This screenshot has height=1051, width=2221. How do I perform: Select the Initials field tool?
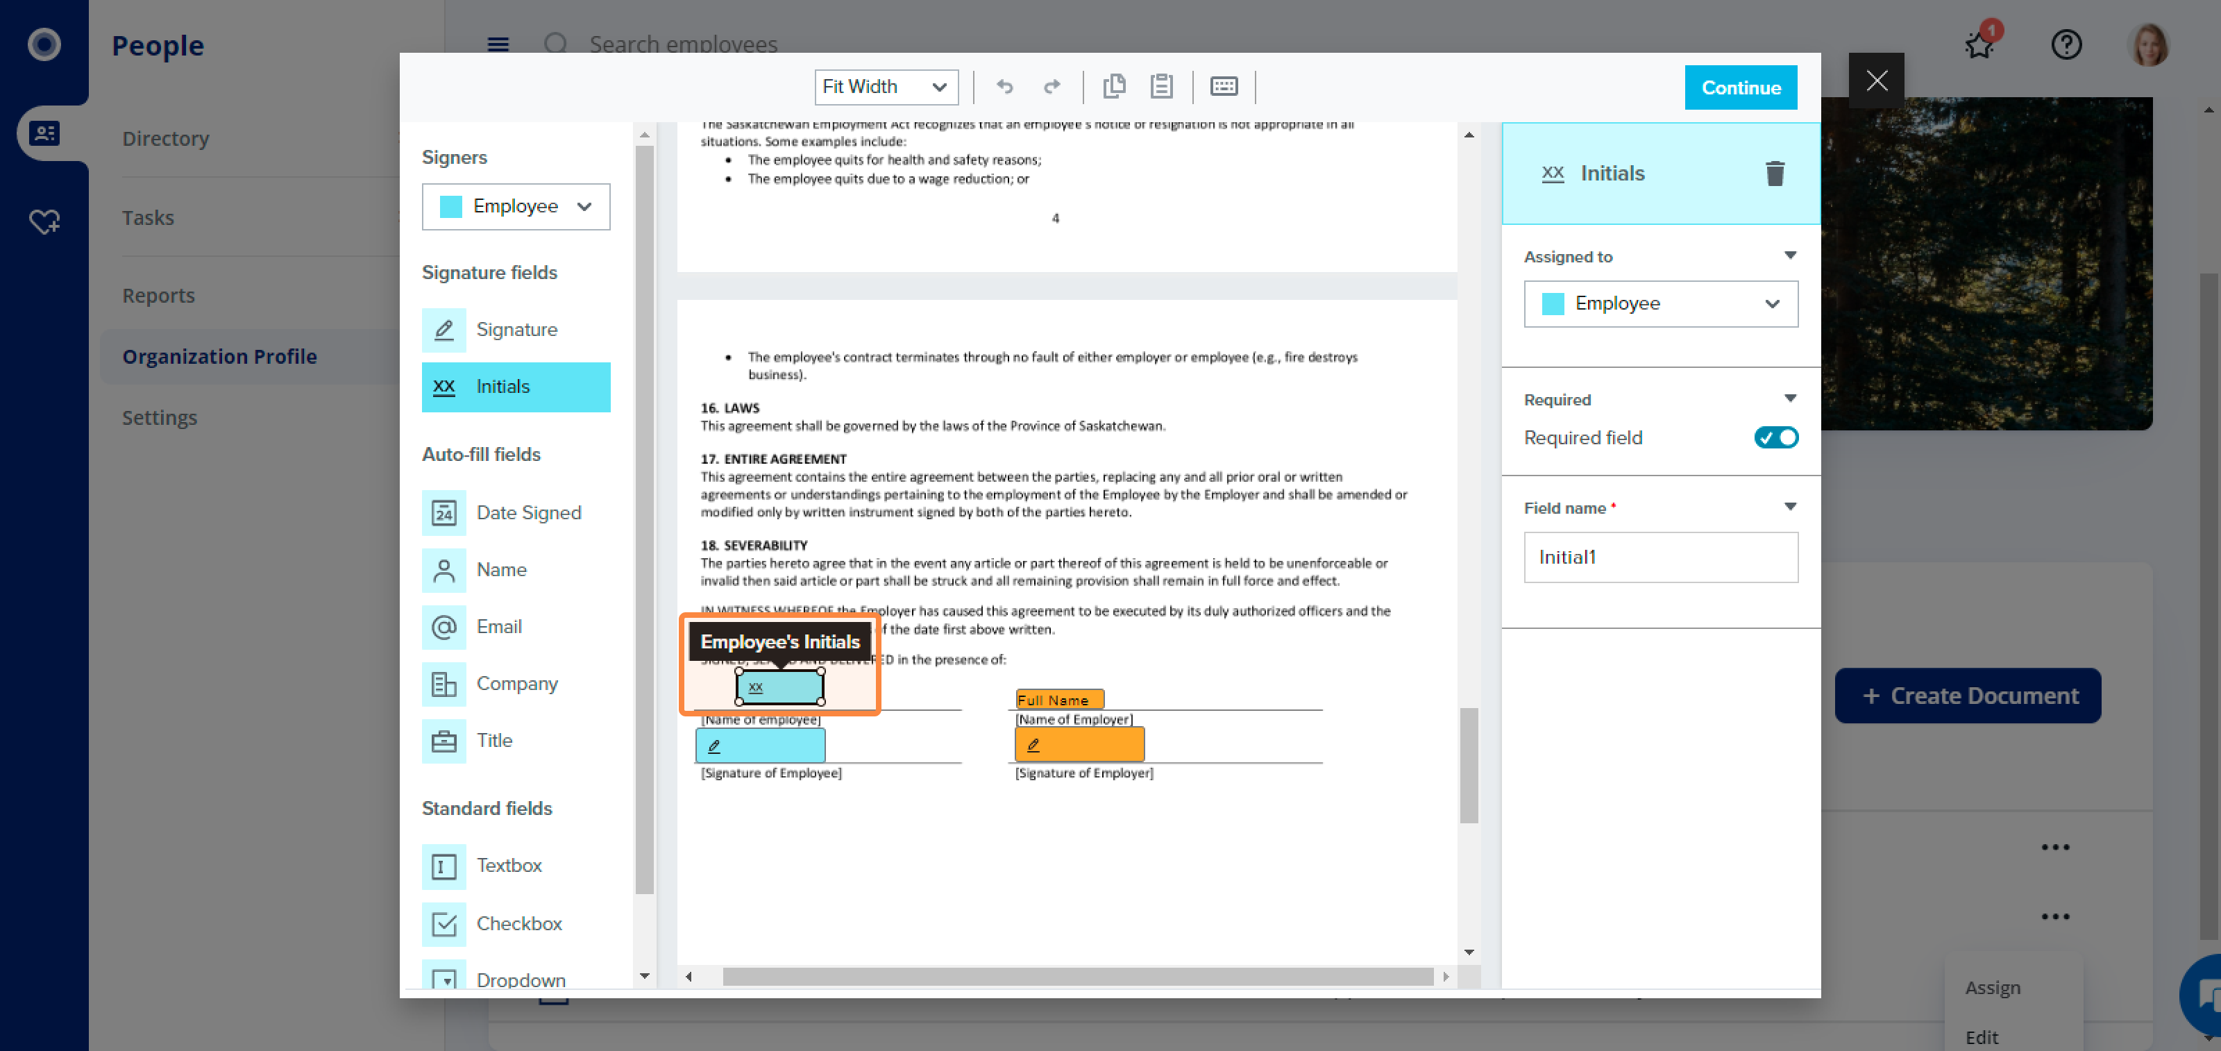pos(516,386)
